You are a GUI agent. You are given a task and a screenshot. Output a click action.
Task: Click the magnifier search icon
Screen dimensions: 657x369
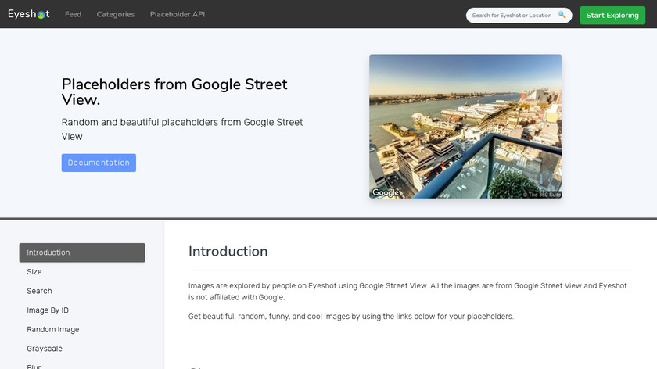562,15
